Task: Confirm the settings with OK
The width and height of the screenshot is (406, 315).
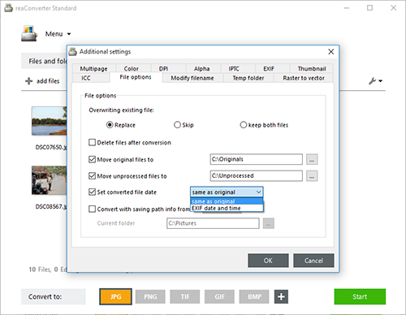Action: 268,261
